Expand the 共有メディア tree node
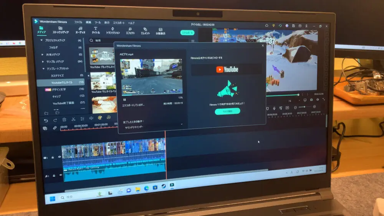Viewport: 384px width, 216px height. pos(42,54)
